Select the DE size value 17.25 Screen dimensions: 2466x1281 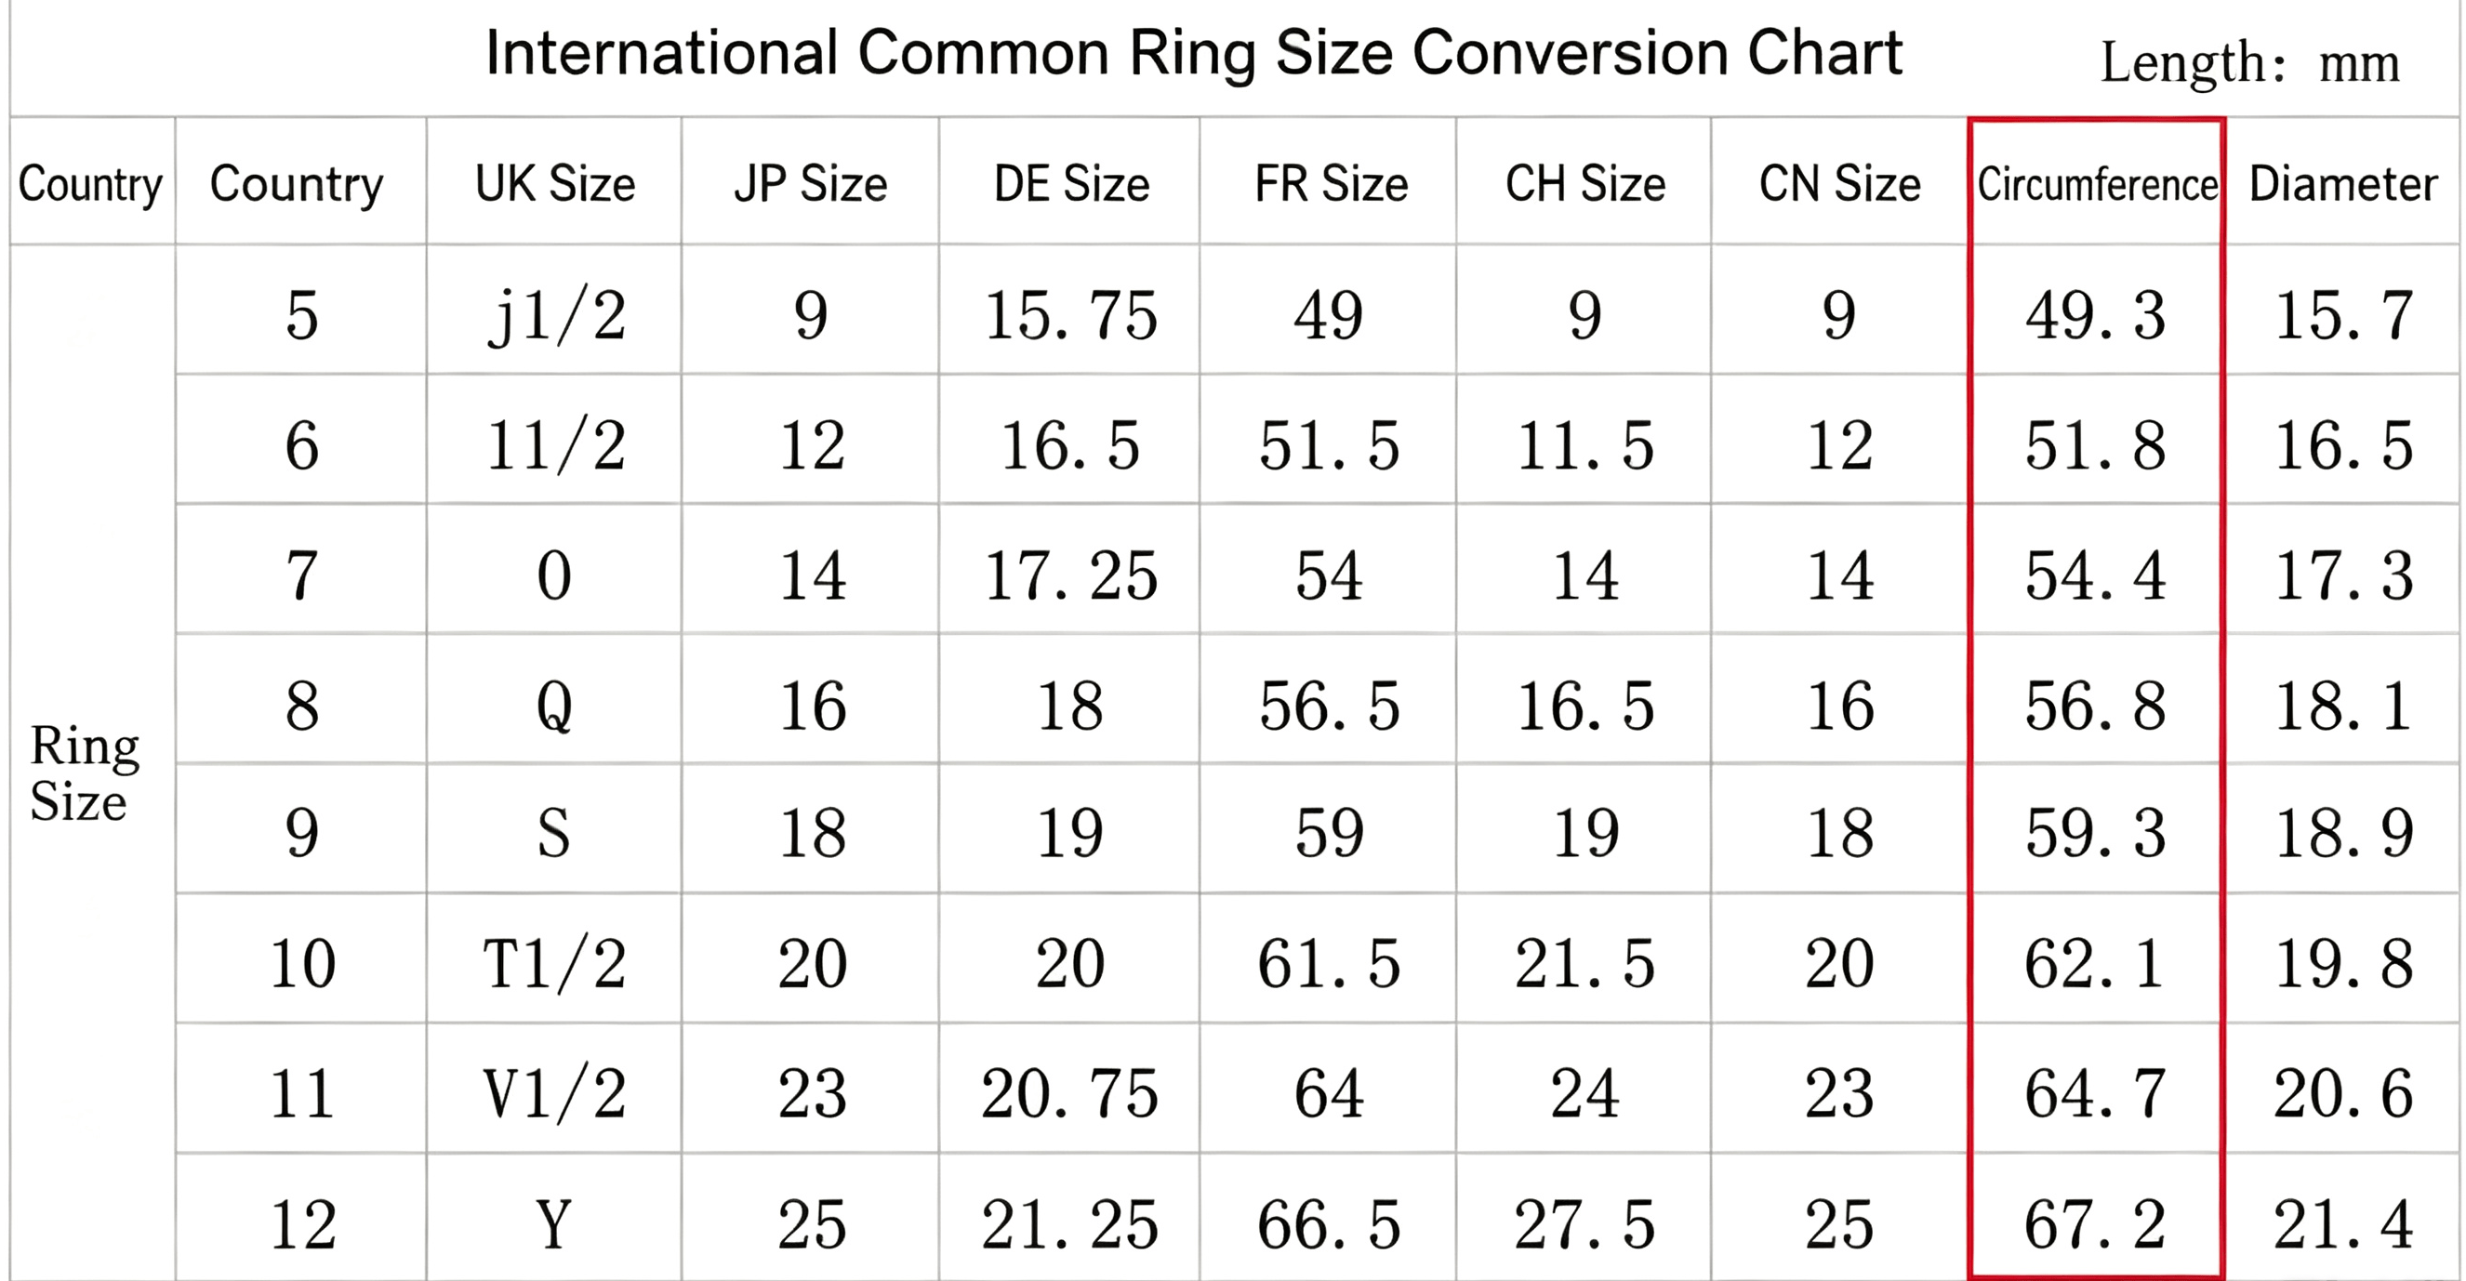click(x=1071, y=576)
